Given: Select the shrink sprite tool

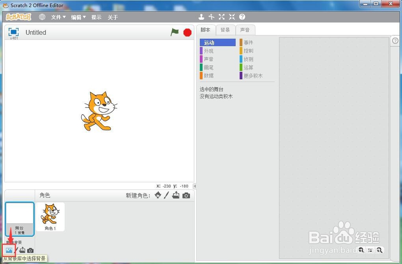Looking at the screenshot, I should point(232,17).
